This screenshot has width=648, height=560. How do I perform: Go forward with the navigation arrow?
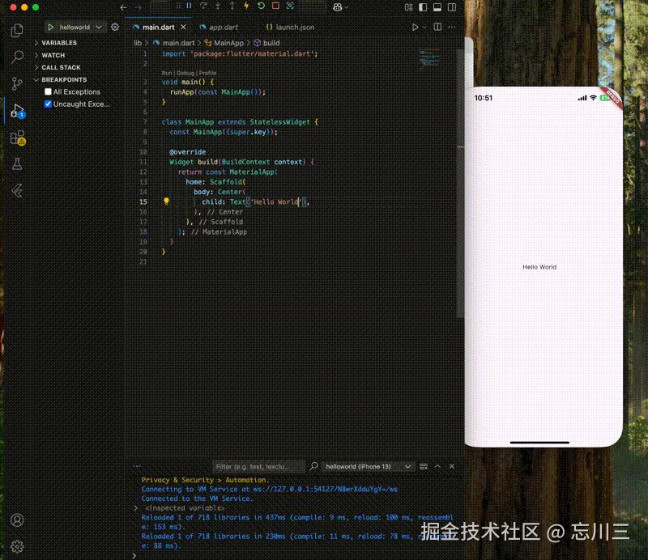138,7
